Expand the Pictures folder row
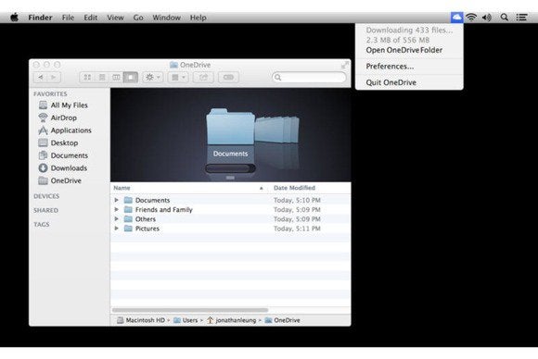This screenshot has height=359, width=538. pyautogui.click(x=117, y=229)
